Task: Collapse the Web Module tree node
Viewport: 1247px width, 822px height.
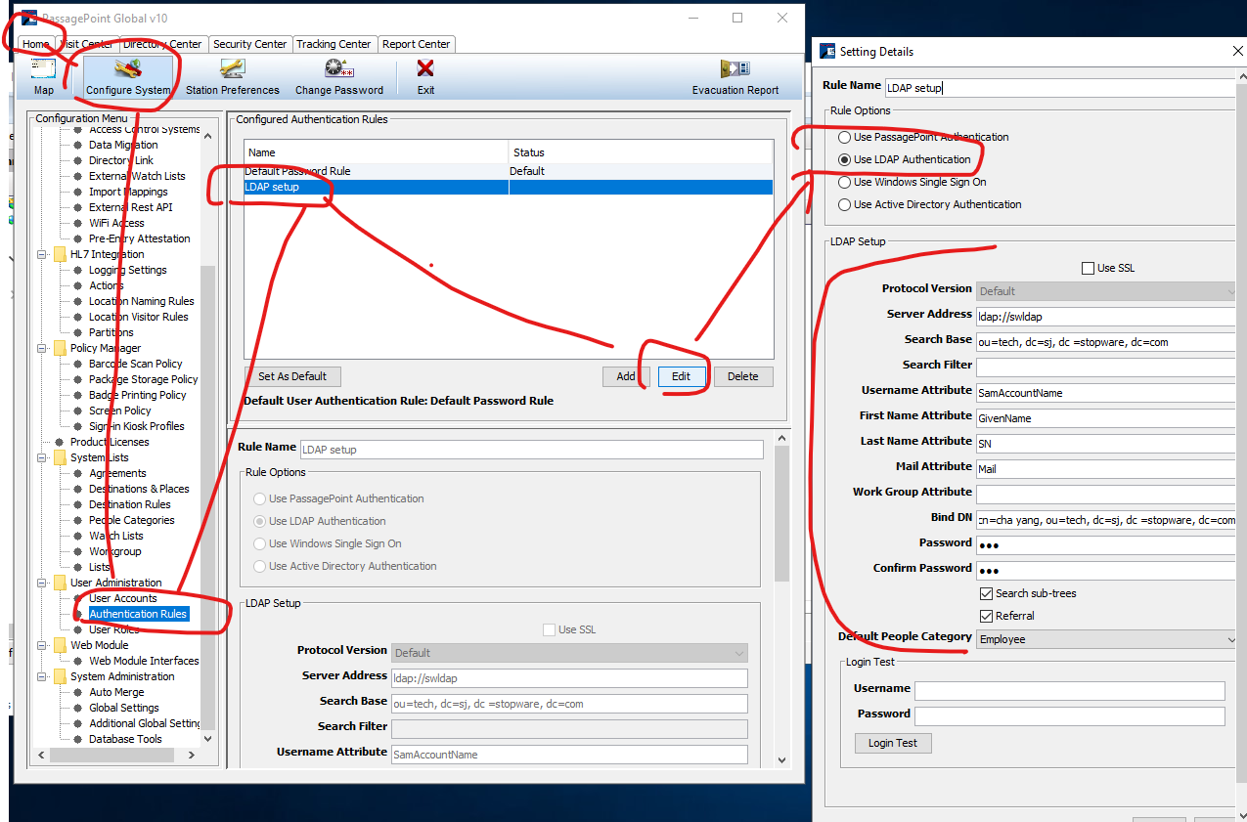Action: coord(42,645)
